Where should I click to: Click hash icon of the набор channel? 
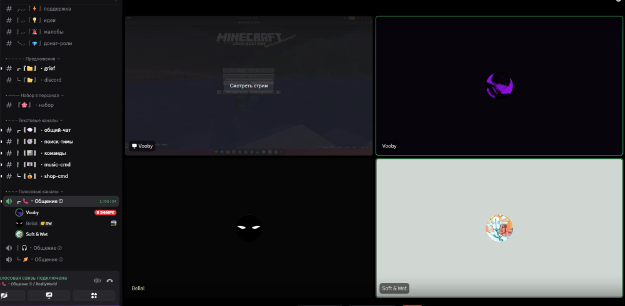pos(9,105)
